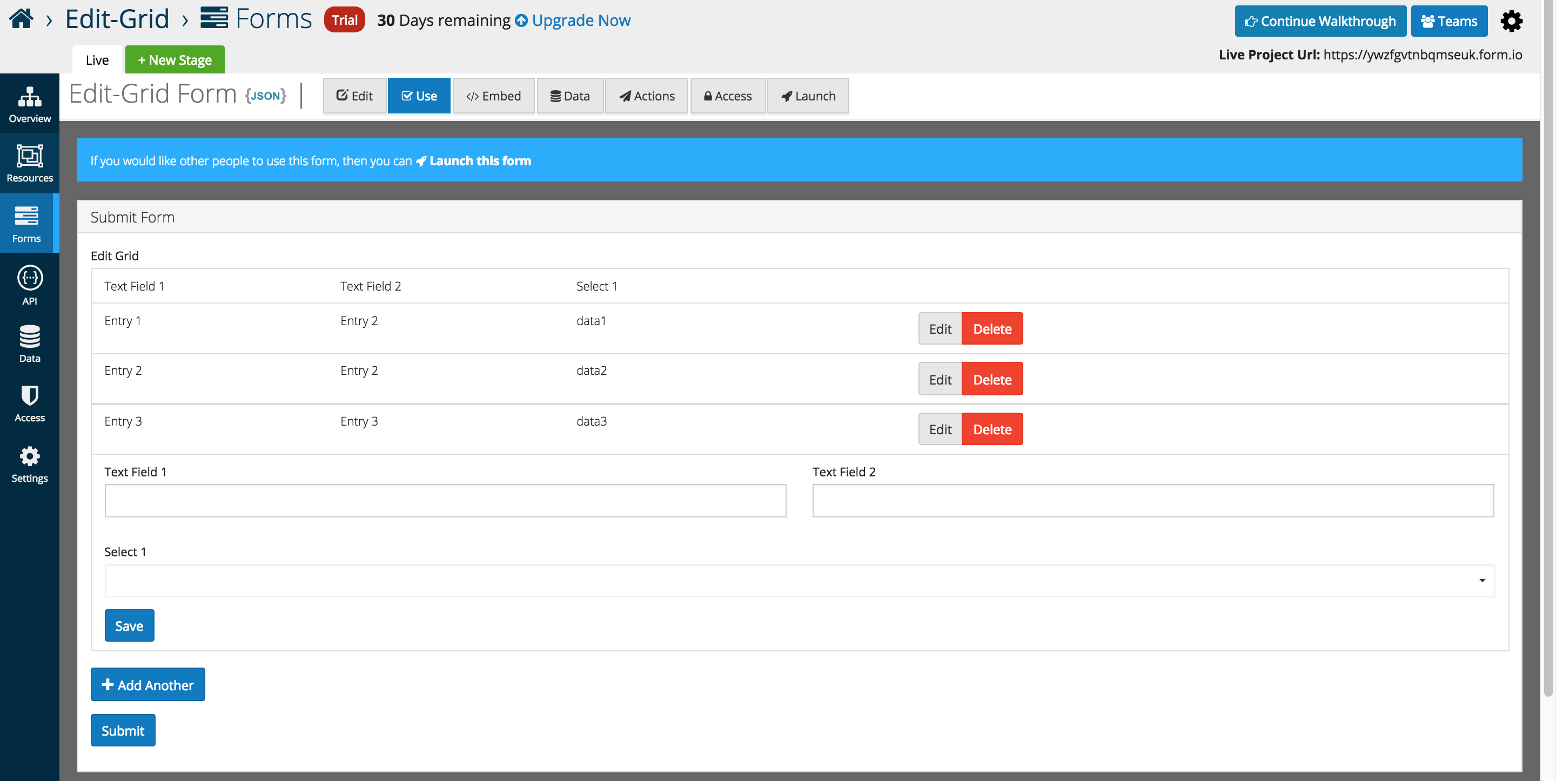Delete the Entry 3 data3 row

pos(992,429)
